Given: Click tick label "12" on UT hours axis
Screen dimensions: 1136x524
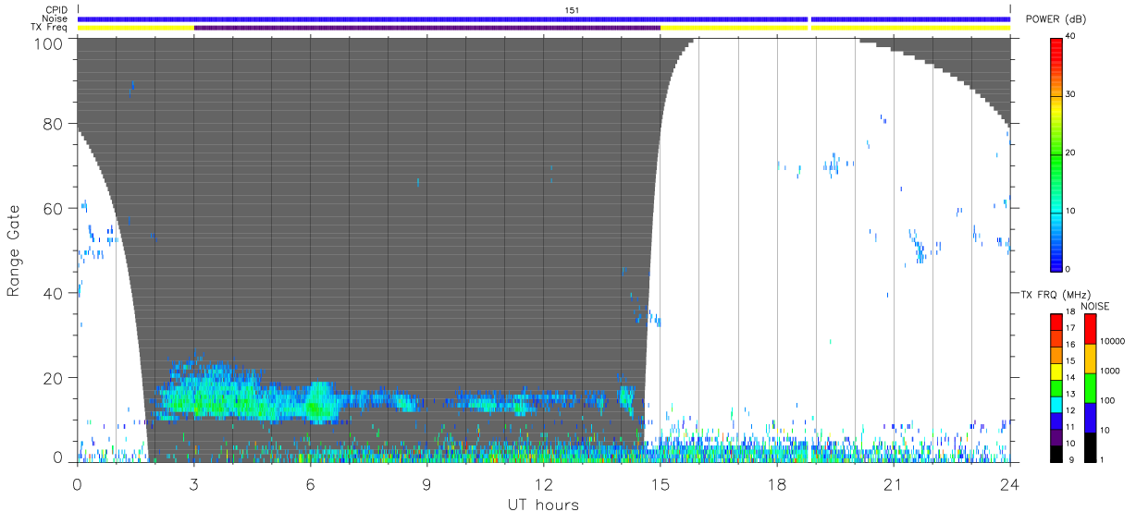Looking at the screenshot, I should [544, 484].
